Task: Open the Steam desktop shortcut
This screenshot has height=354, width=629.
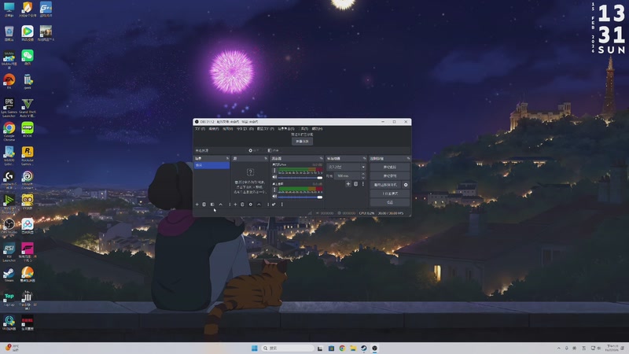Action: point(9,275)
